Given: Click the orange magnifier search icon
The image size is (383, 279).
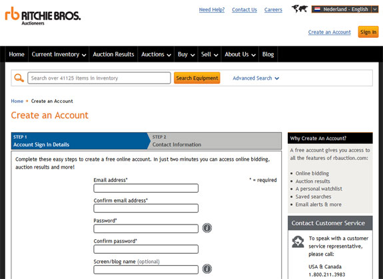Looking at the screenshot, I should (19, 78).
